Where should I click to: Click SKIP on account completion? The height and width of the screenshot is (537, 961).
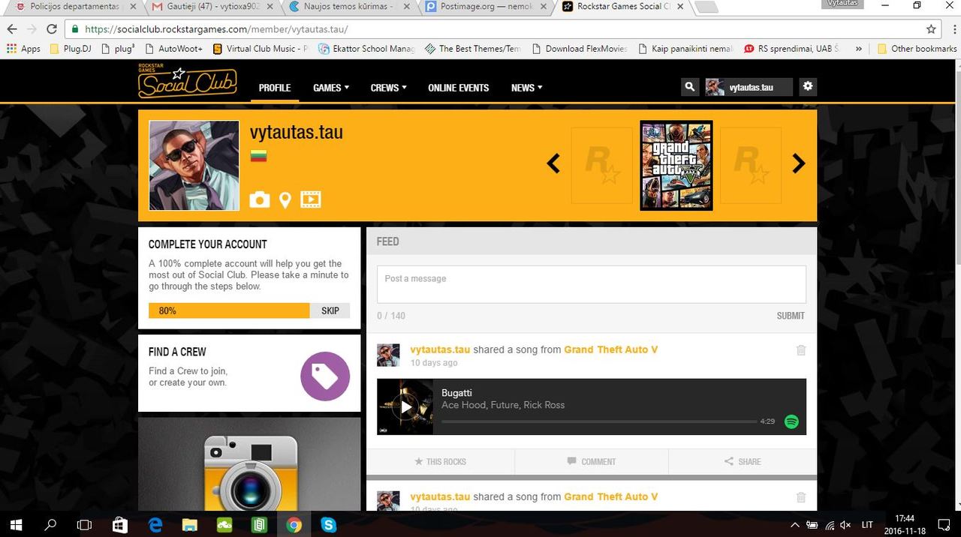[330, 310]
